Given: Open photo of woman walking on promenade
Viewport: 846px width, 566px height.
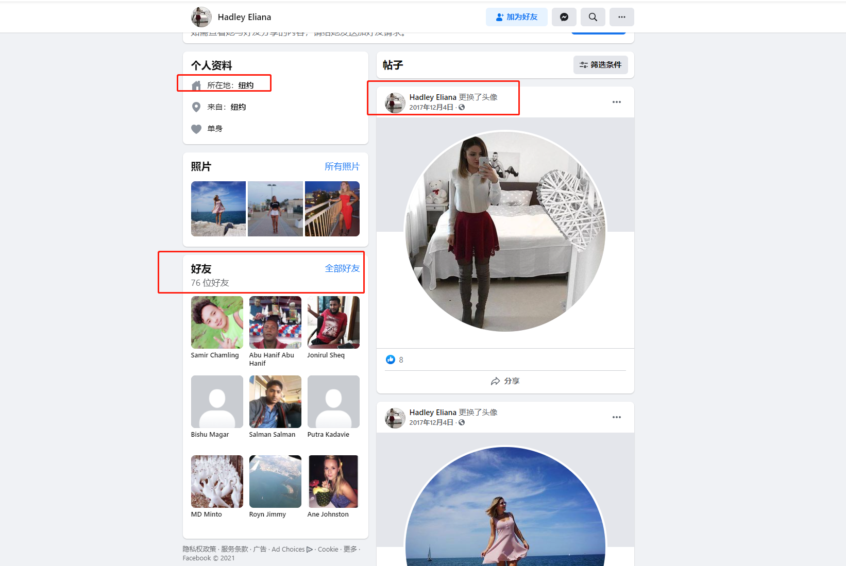Looking at the screenshot, I should pos(275,209).
